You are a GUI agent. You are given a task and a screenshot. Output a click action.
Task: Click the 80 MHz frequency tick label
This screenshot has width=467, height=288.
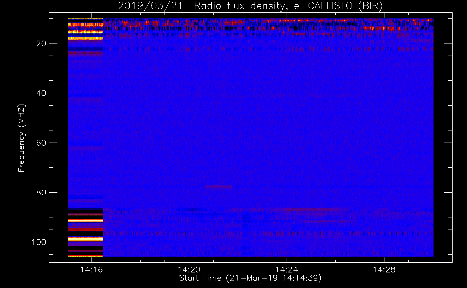[41, 193]
